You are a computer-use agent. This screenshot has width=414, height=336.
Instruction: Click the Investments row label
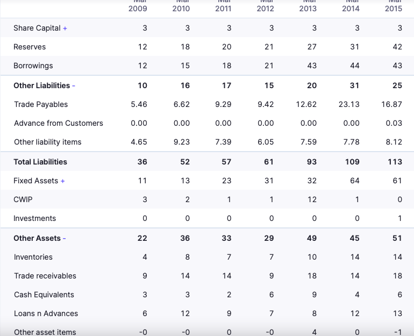(34, 218)
